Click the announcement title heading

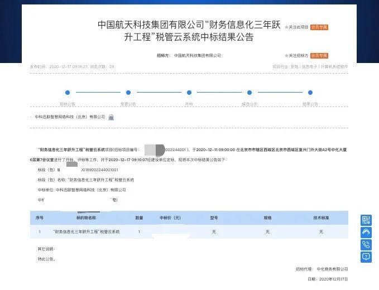click(189, 31)
